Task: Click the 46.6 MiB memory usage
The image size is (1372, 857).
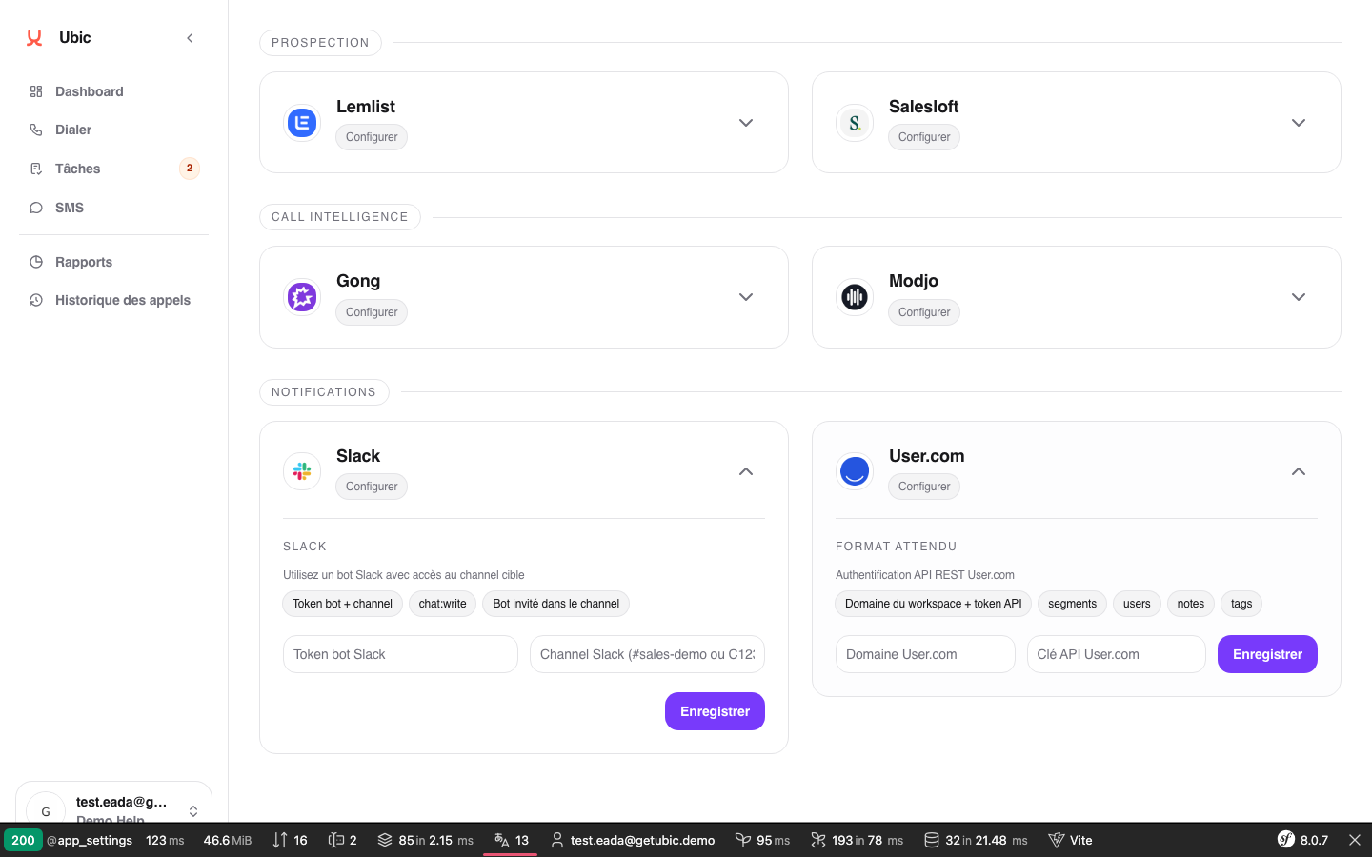Action: pyautogui.click(x=228, y=840)
